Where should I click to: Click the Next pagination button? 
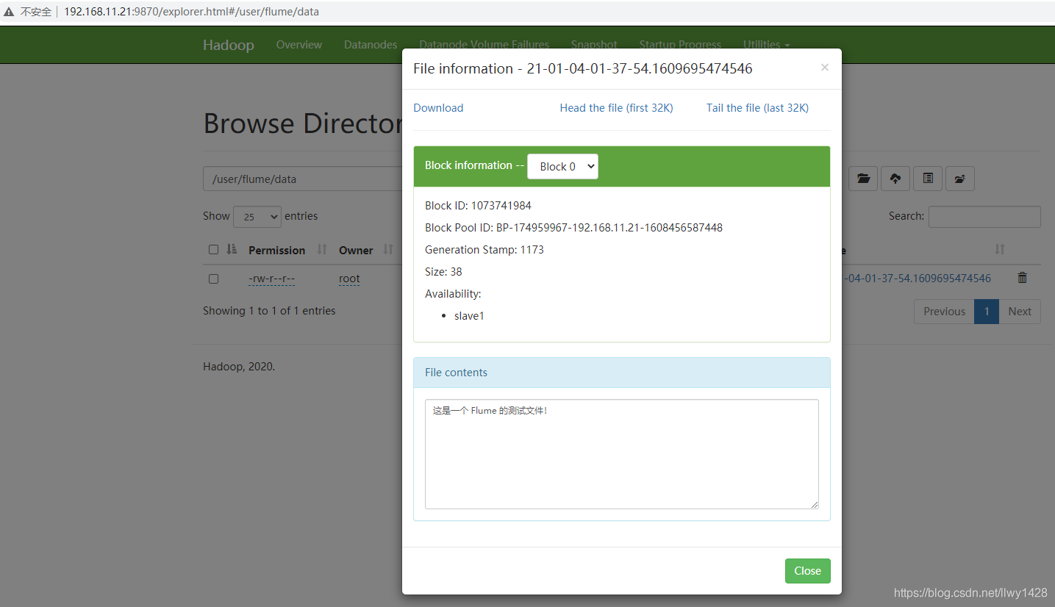click(1020, 312)
